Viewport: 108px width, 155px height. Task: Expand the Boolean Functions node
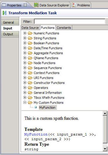click(25, 43)
